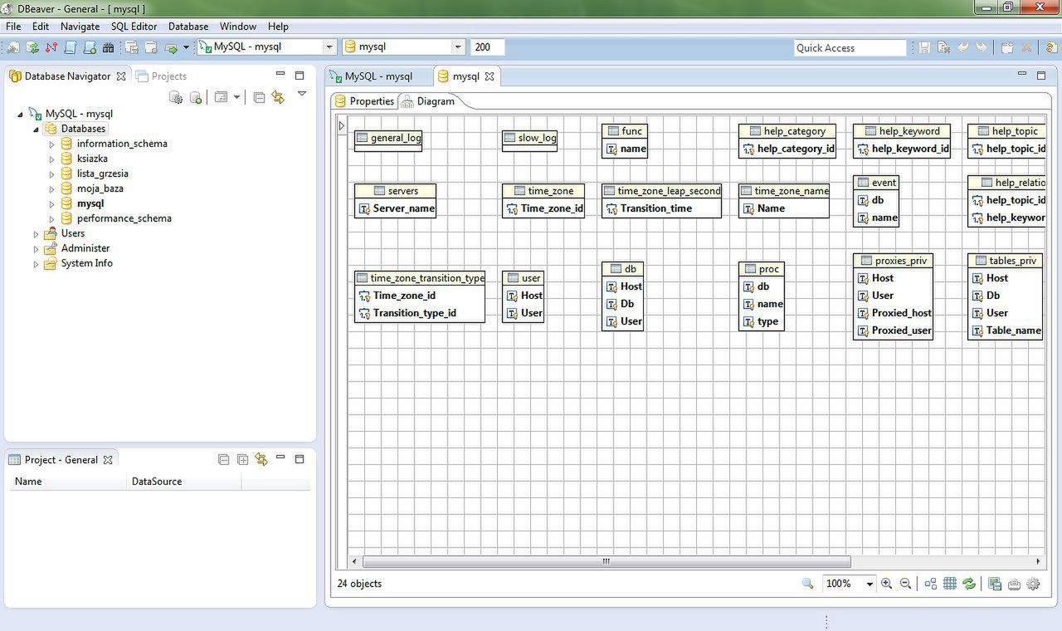Image resolution: width=1062 pixels, height=631 pixels.
Task: Click the DataSource column header
Action: [183, 482]
